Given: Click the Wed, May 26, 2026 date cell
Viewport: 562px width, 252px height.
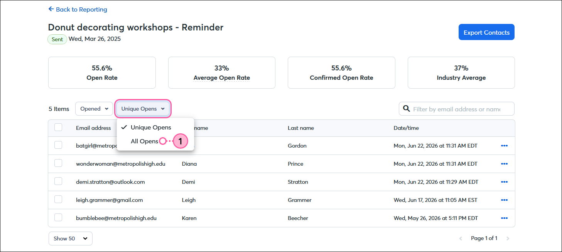Looking at the screenshot, I should click(436, 218).
